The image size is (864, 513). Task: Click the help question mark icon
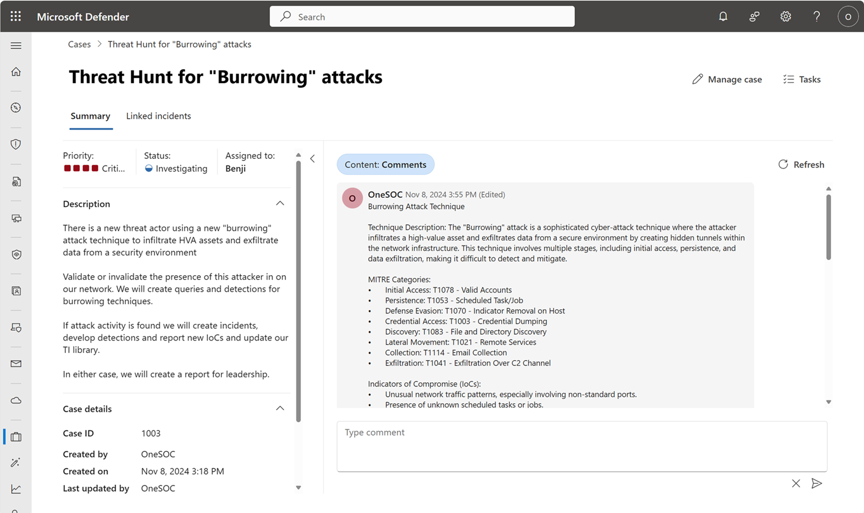[x=816, y=17]
